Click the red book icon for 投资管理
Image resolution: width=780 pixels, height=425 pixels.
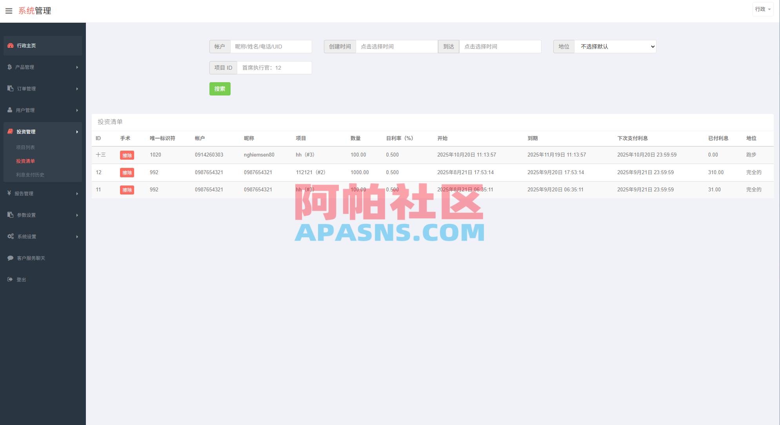[x=10, y=131]
